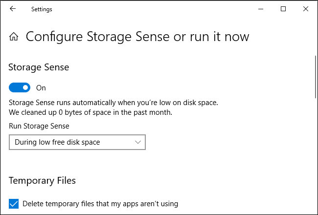Click the "Storage Sense" section heading

(39, 67)
